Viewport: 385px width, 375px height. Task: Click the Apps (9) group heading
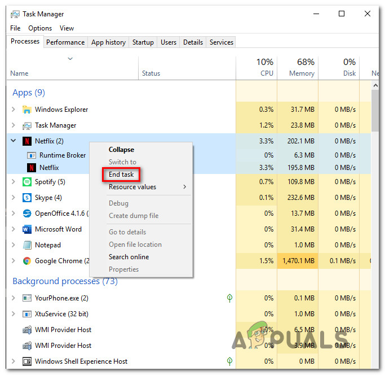(x=29, y=93)
